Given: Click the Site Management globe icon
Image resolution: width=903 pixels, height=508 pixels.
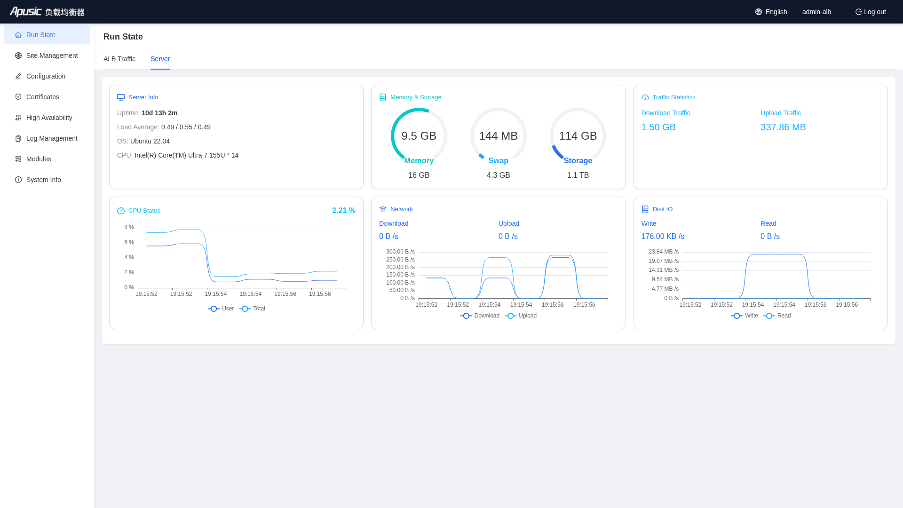Looking at the screenshot, I should 18,56.
